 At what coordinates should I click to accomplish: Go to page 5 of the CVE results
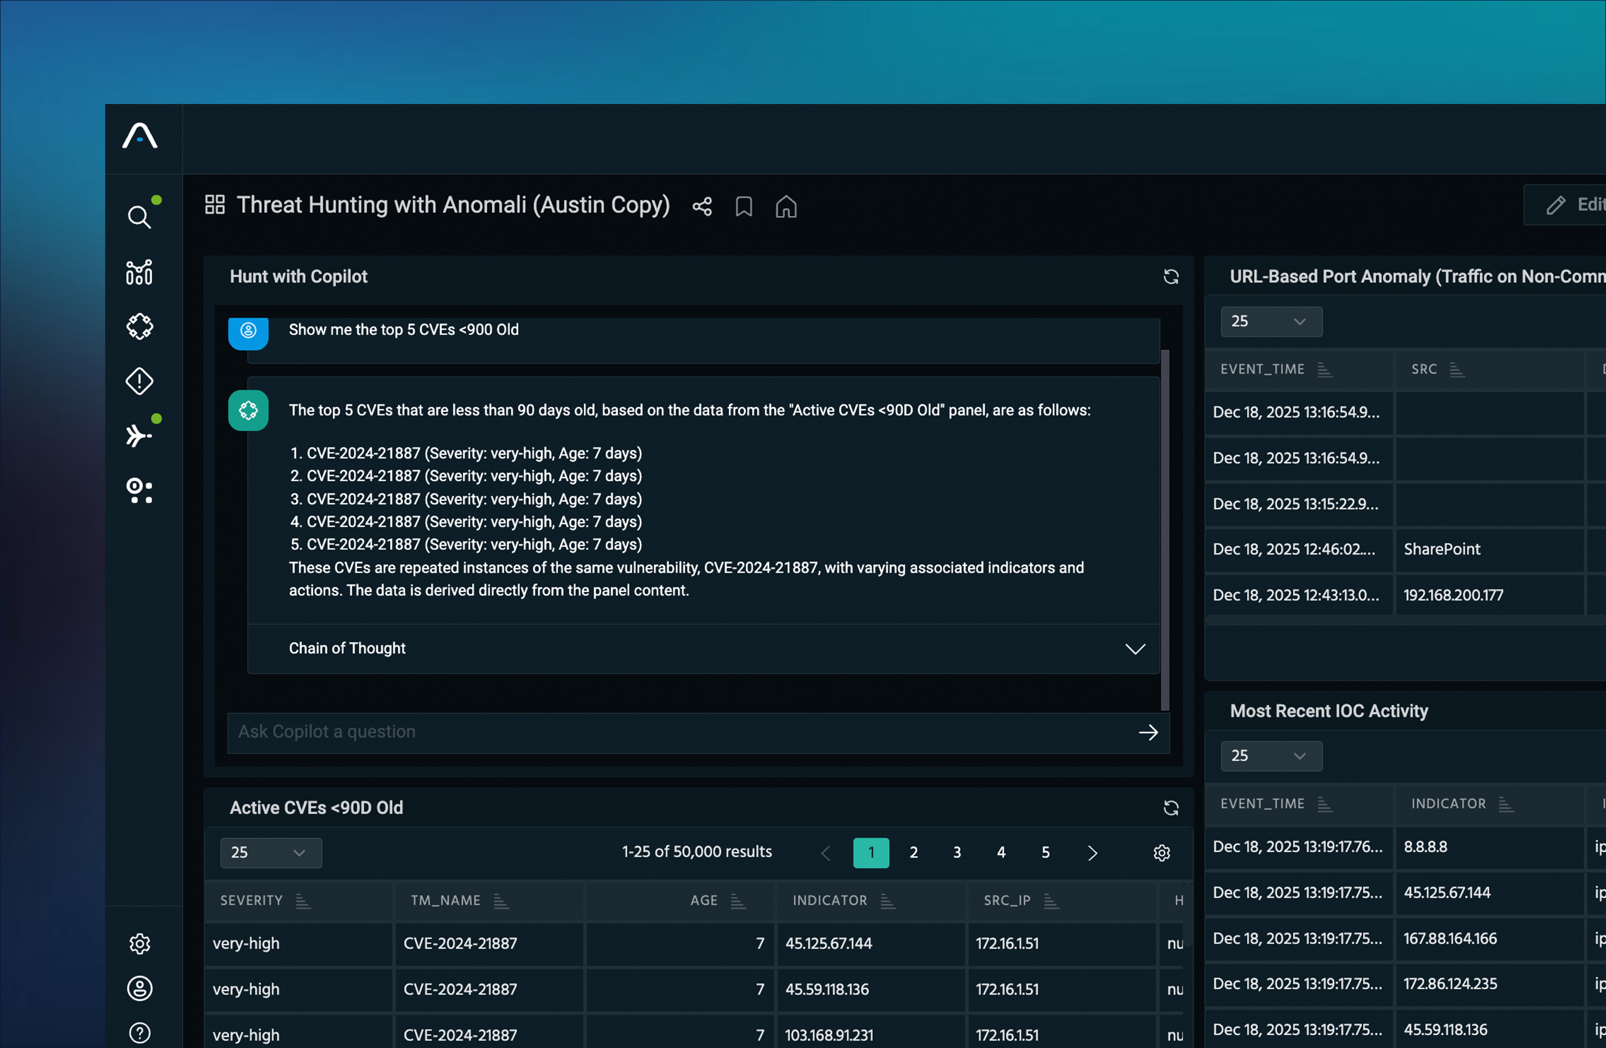point(1045,853)
